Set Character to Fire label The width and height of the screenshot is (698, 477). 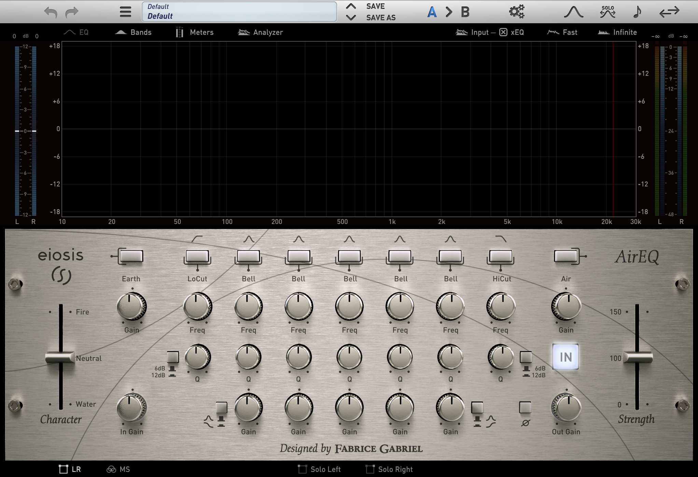click(x=82, y=312)
